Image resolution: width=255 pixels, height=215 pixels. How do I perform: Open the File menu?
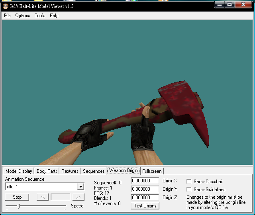click(7, 16)
